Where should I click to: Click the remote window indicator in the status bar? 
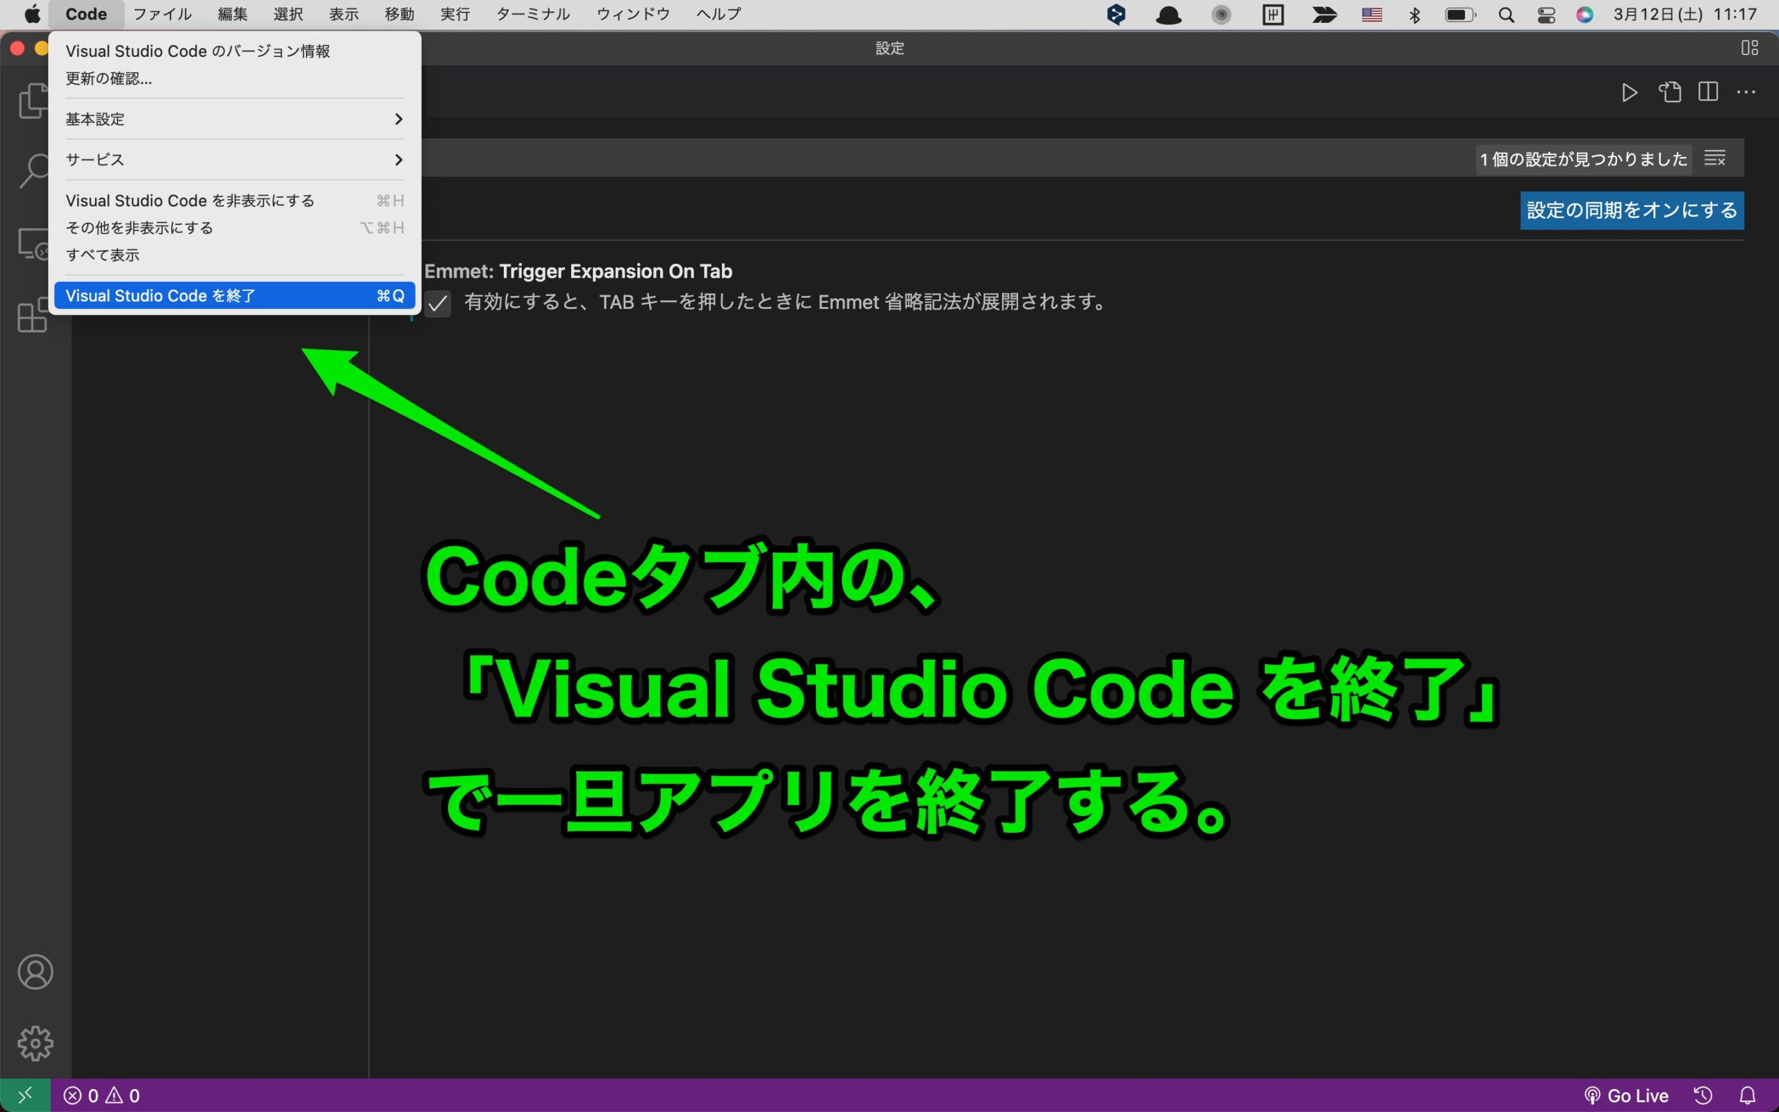pyautogui.click(x=25, y=1096)
